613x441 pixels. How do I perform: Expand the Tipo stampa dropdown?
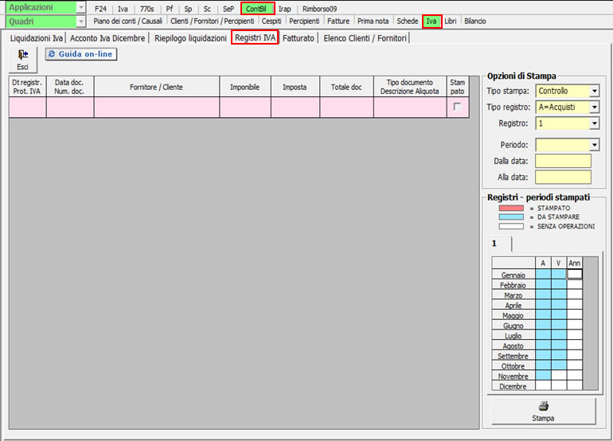(x=594, y=92)
